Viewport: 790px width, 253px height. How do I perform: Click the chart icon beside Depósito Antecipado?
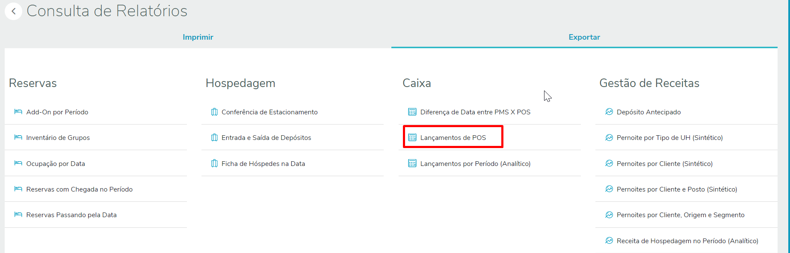tap(609, 112)
